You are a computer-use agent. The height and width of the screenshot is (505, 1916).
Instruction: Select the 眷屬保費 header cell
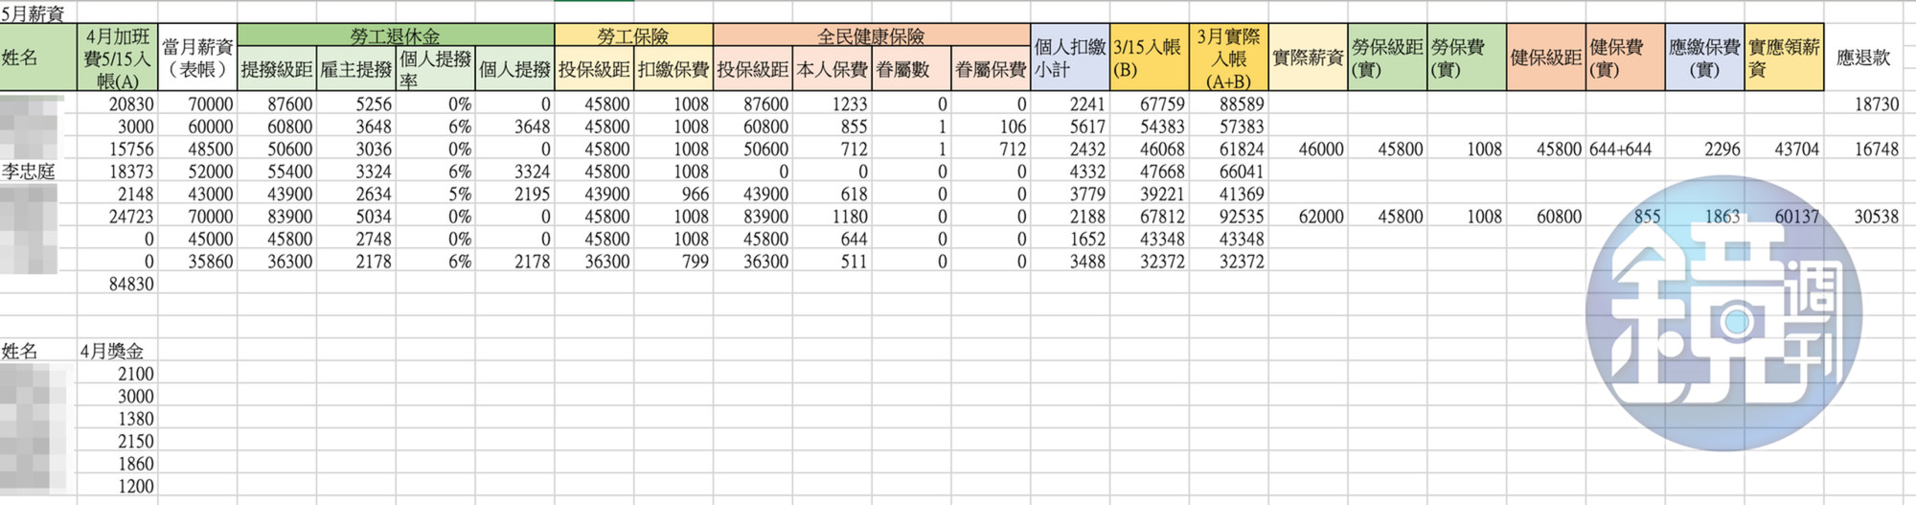[x=990, y=69]
